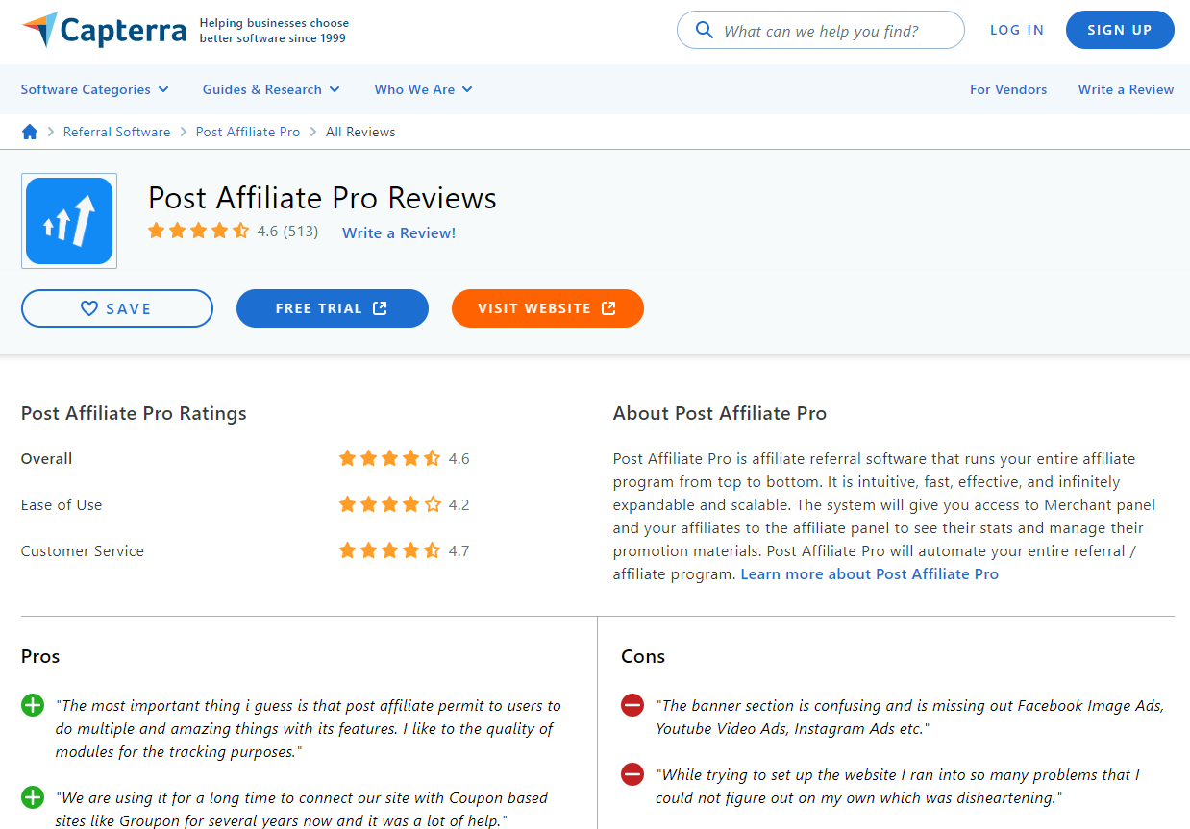Screen dimensions: 1190x829
Task: Click the red minus icon beside the second con
Action: tap(632, 773)
